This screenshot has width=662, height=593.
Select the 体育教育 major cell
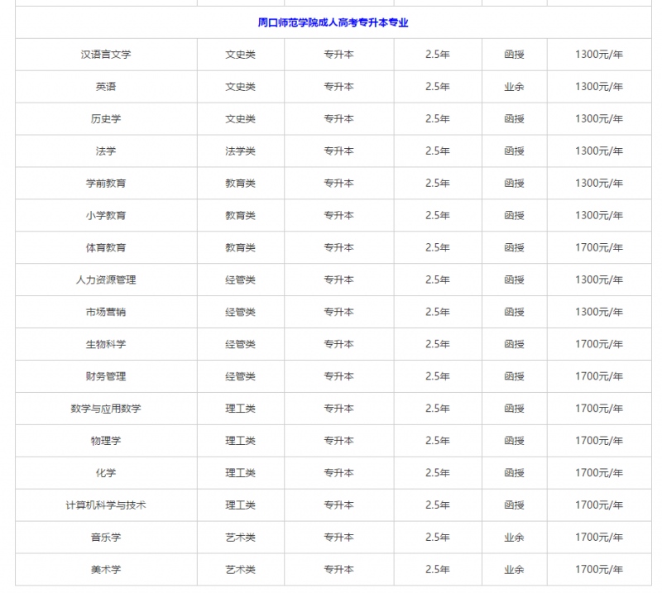click(106, 248)
